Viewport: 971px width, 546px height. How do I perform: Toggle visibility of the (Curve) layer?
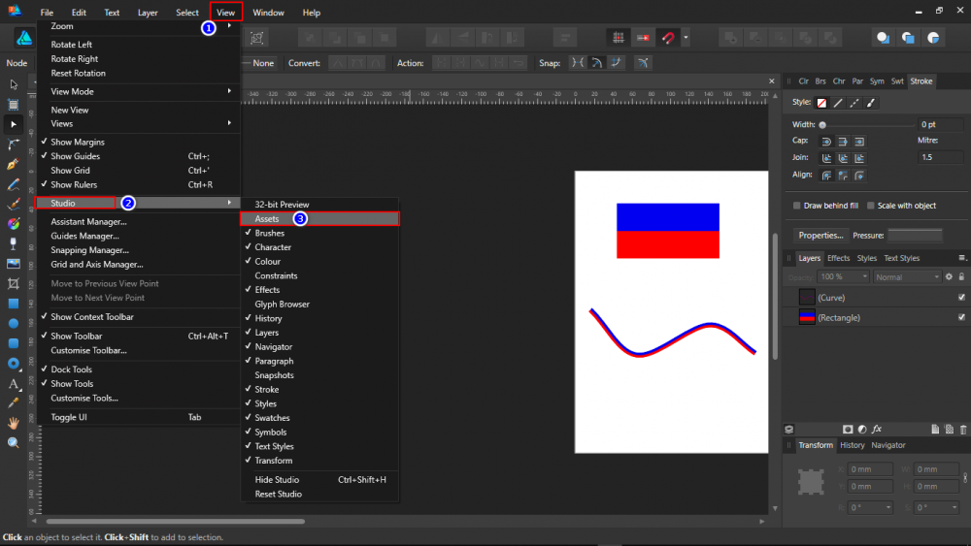click(961, 297)
